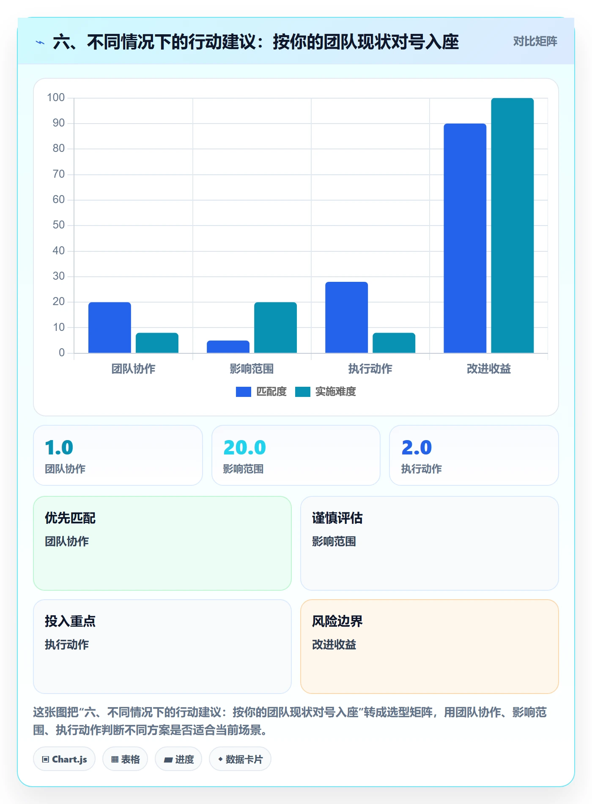The width and height of the screenshot is (592, 804).
Task: Select the Chart.js tag
Action: tap(64, 759)
